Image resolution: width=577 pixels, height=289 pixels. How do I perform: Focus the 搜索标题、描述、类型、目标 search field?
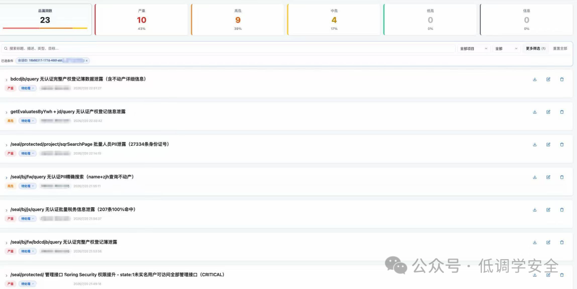point(228,49)
